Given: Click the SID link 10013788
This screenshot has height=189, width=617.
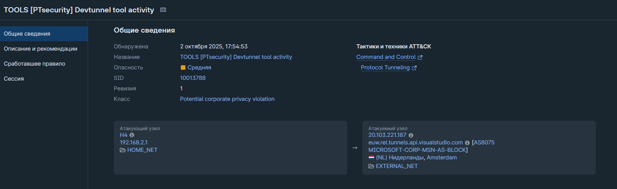Looking at the screenshot, I should (x=193, y=78).
